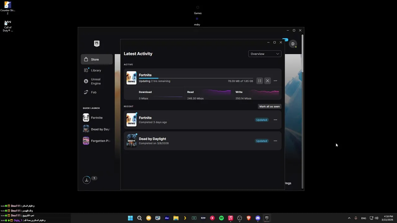397x223 pixels.
Task: Click '78.09 MB of 1.85 GB' text
Action: pos(240,81)
